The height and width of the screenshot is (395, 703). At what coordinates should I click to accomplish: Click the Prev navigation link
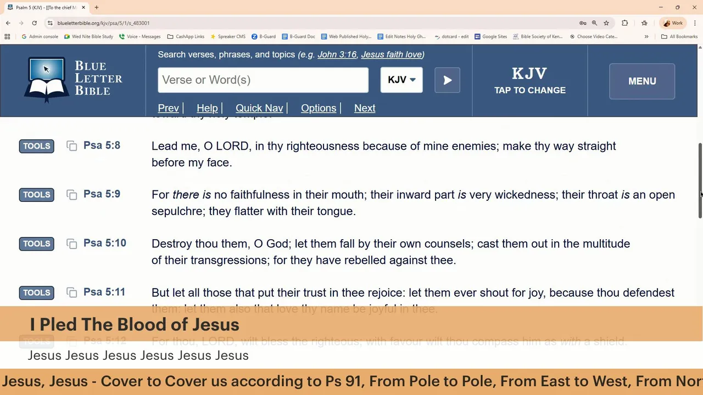point(168,108)
